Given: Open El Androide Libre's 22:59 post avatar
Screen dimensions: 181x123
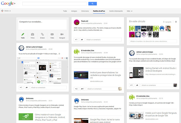Looking at the screenshot, I should click(77, 52).
